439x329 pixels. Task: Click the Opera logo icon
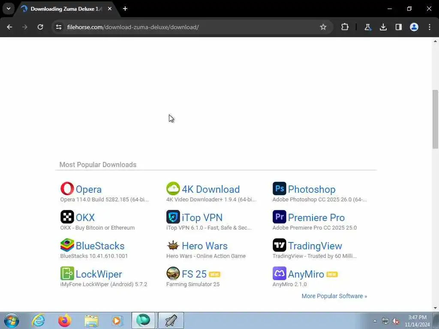pyautogui.click(x=67, y=188)
